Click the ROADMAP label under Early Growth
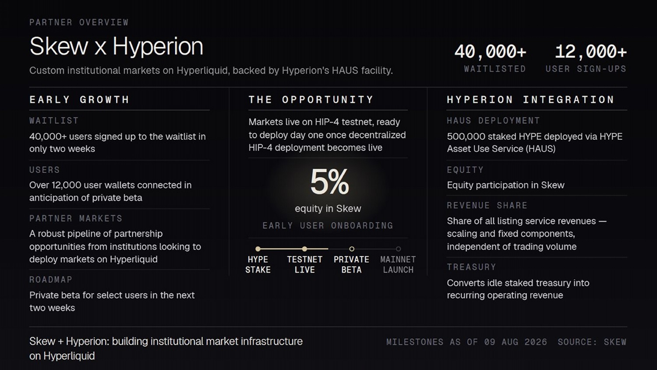The image size is (657, 370). point(51,279)
